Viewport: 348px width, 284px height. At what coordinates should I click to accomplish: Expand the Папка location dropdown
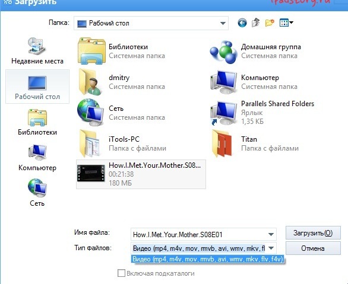point(223,23)
